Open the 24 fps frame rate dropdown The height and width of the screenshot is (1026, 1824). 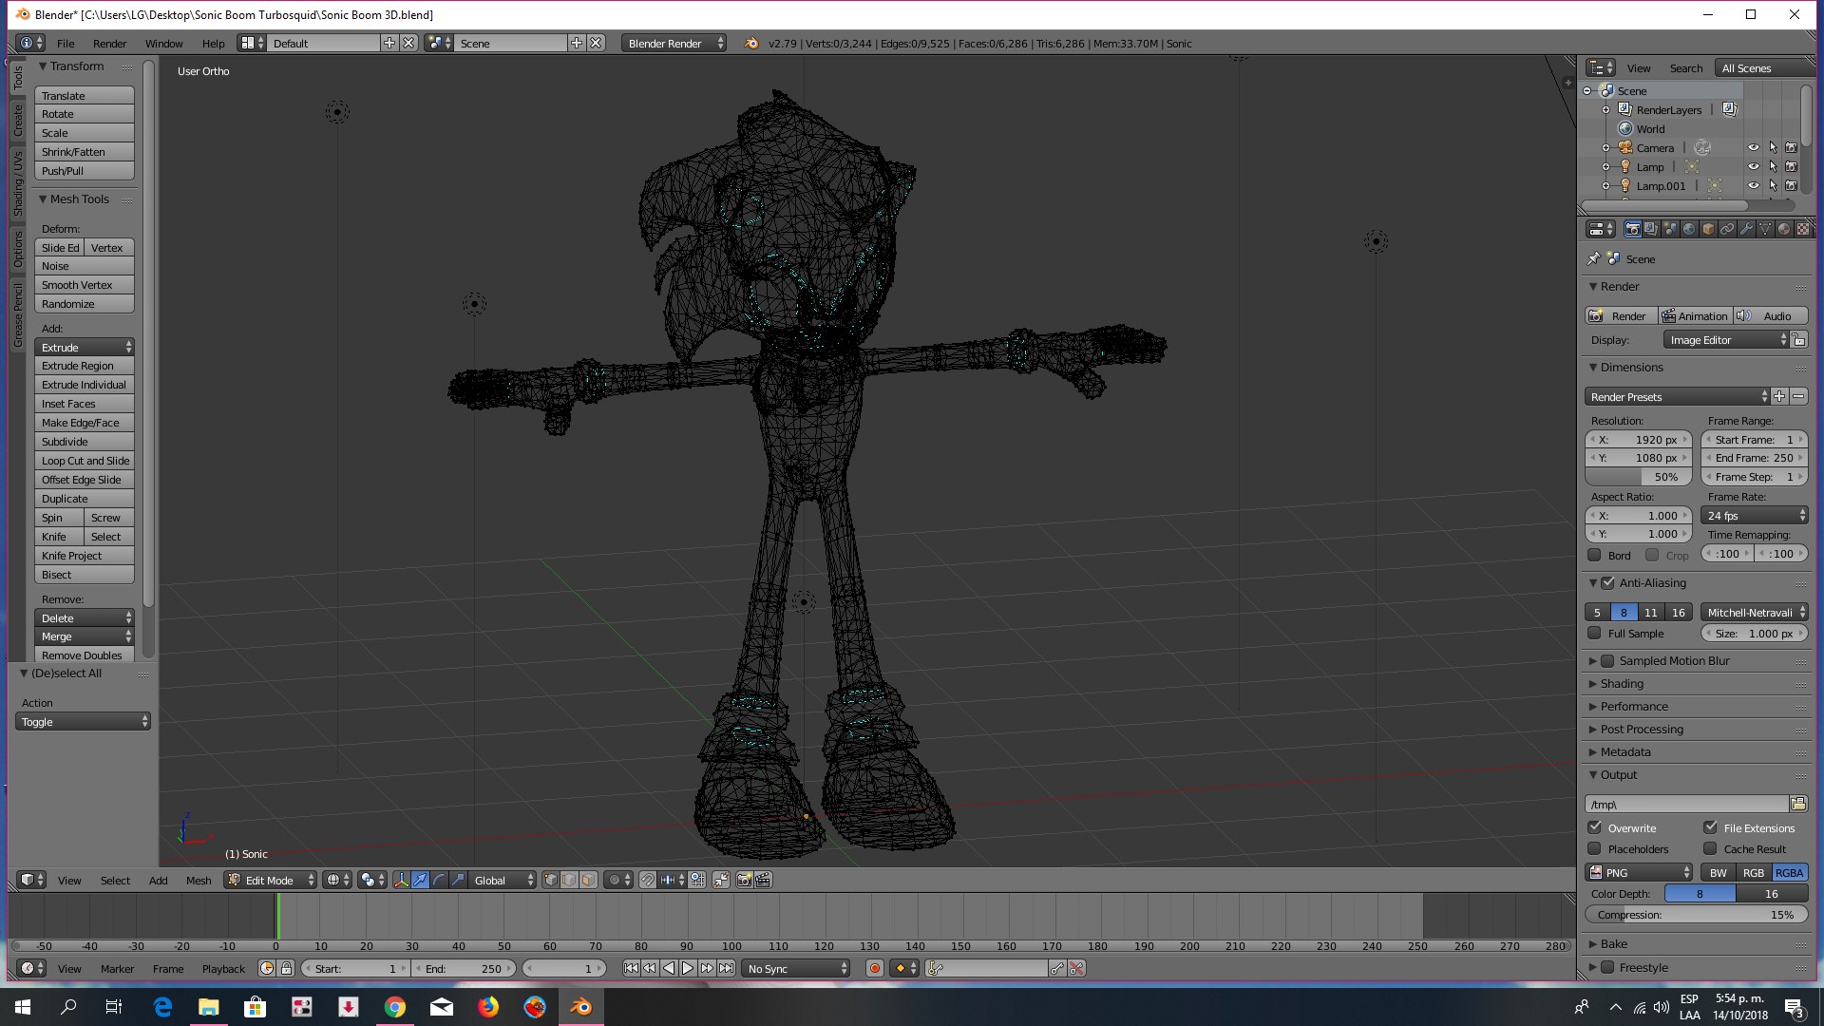(x=1756, y=515)
